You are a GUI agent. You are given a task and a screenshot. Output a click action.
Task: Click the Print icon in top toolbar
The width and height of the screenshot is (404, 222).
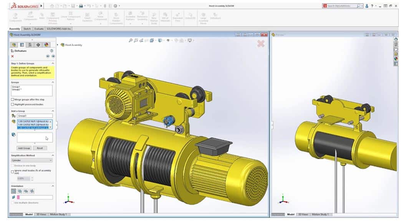click(x=81, y=6)
